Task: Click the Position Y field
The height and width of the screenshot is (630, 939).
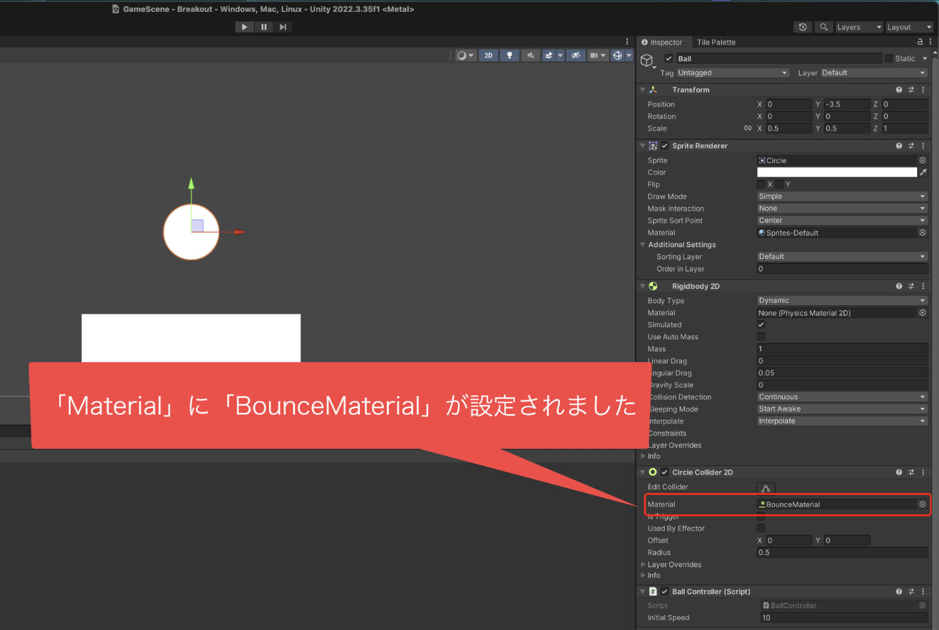Action: [x=847, y=104]
